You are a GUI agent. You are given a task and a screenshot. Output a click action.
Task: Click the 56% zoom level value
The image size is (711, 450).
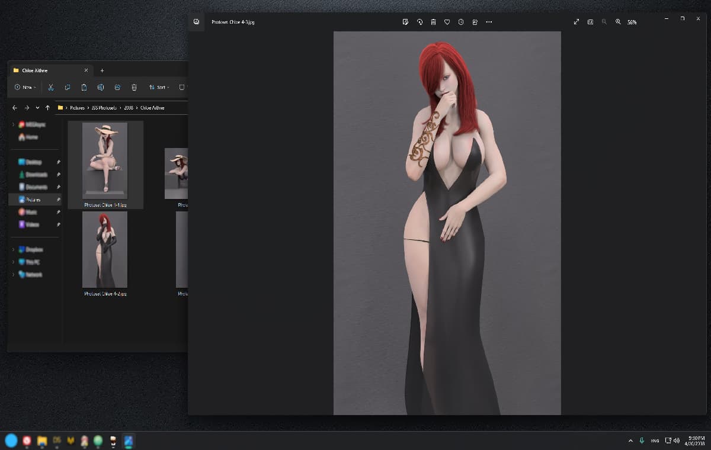(632, 22)
